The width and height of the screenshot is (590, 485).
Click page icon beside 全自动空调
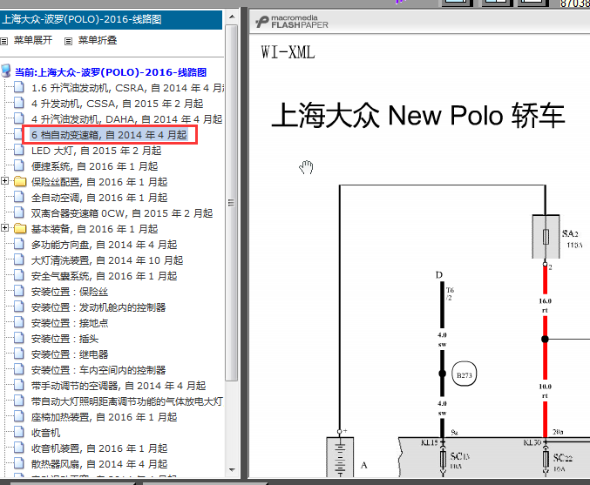[x=19, y=197]
